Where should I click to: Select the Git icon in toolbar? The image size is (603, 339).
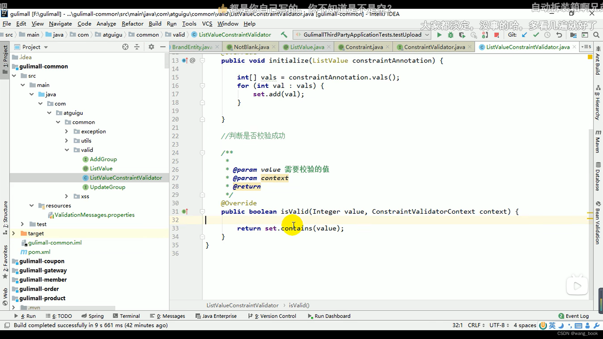coord(513,35)
